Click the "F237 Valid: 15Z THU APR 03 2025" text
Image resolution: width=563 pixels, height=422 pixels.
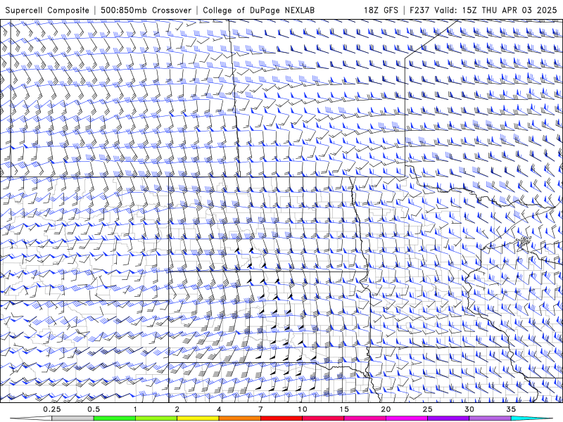click(x=483, y=11)
